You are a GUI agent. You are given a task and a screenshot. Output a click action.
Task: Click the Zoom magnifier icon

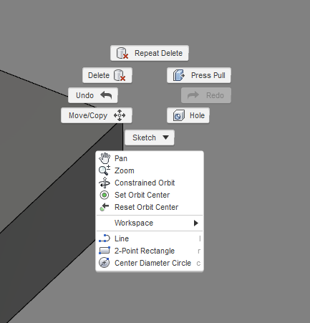click(x=105, y=170)
